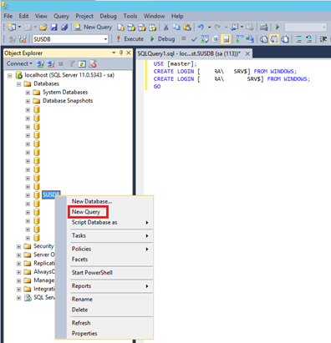Open the Query menu in menu bar

(x=61, y=16)
